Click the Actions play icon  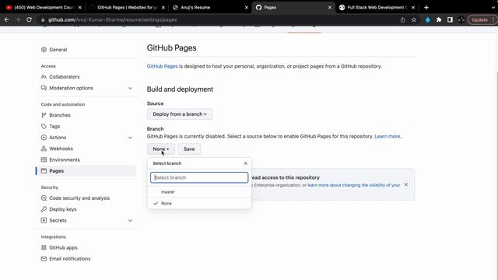(44, 138)
